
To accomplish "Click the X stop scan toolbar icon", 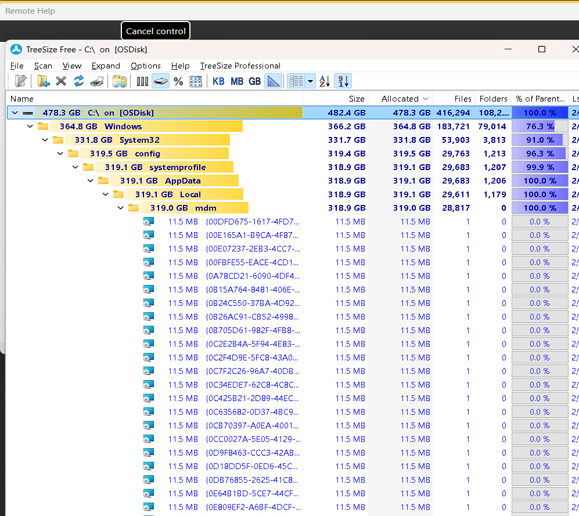I will [x=61, y=81].
